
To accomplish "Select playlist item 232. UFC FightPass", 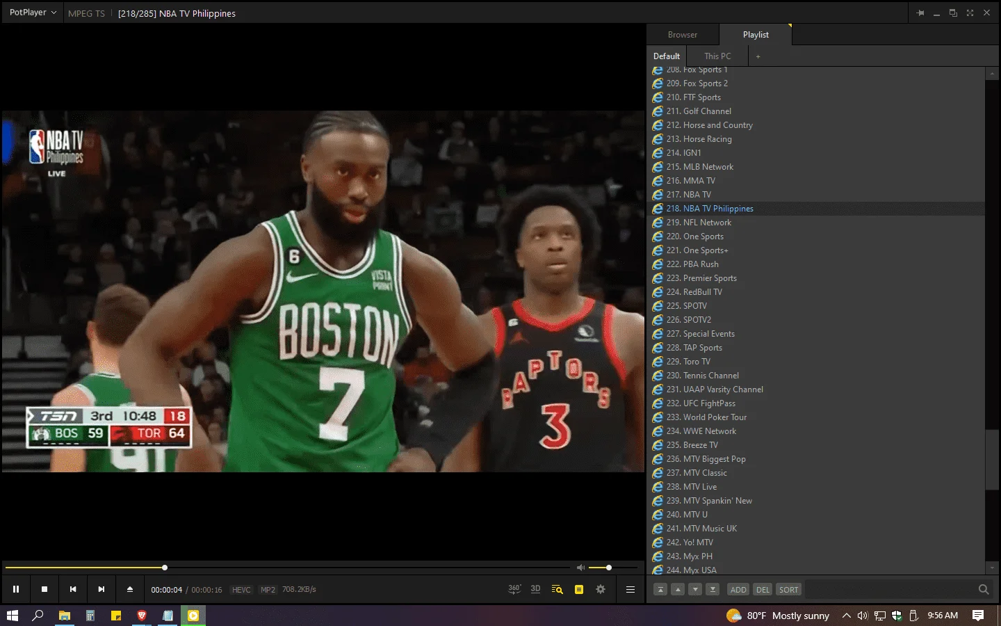I will (817, 403).
